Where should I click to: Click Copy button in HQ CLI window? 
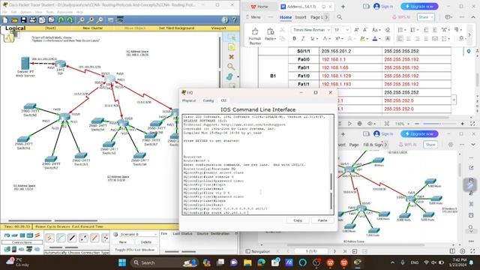coord(298,220)
